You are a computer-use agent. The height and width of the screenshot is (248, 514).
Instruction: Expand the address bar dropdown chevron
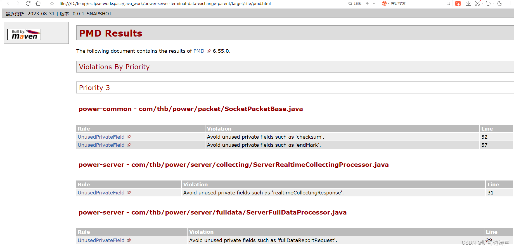tap(374, 3)
